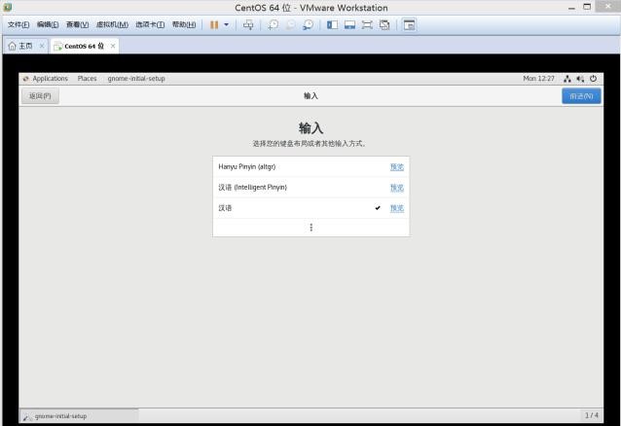Click the 前进(N) next button

point(581,95)
